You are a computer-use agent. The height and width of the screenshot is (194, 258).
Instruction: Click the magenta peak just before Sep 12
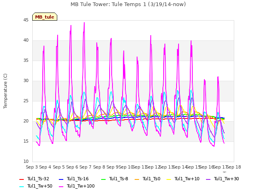click(151, 36)
